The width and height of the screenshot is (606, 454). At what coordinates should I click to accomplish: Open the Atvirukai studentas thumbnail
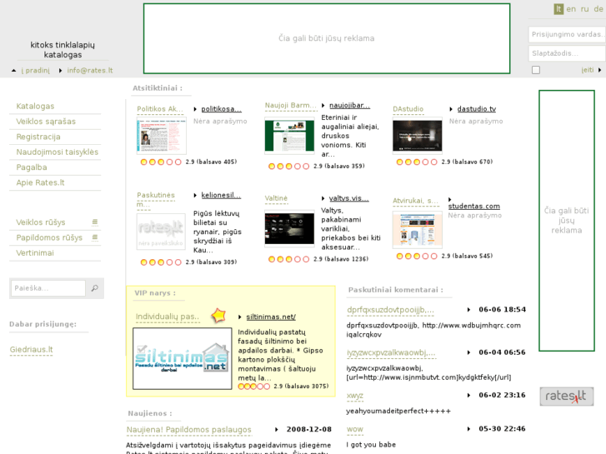click(418, 230)
